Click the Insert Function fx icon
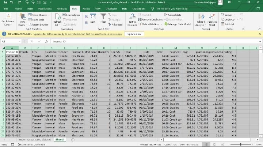Screen dimensions: 263x147 tap(46, 41)
